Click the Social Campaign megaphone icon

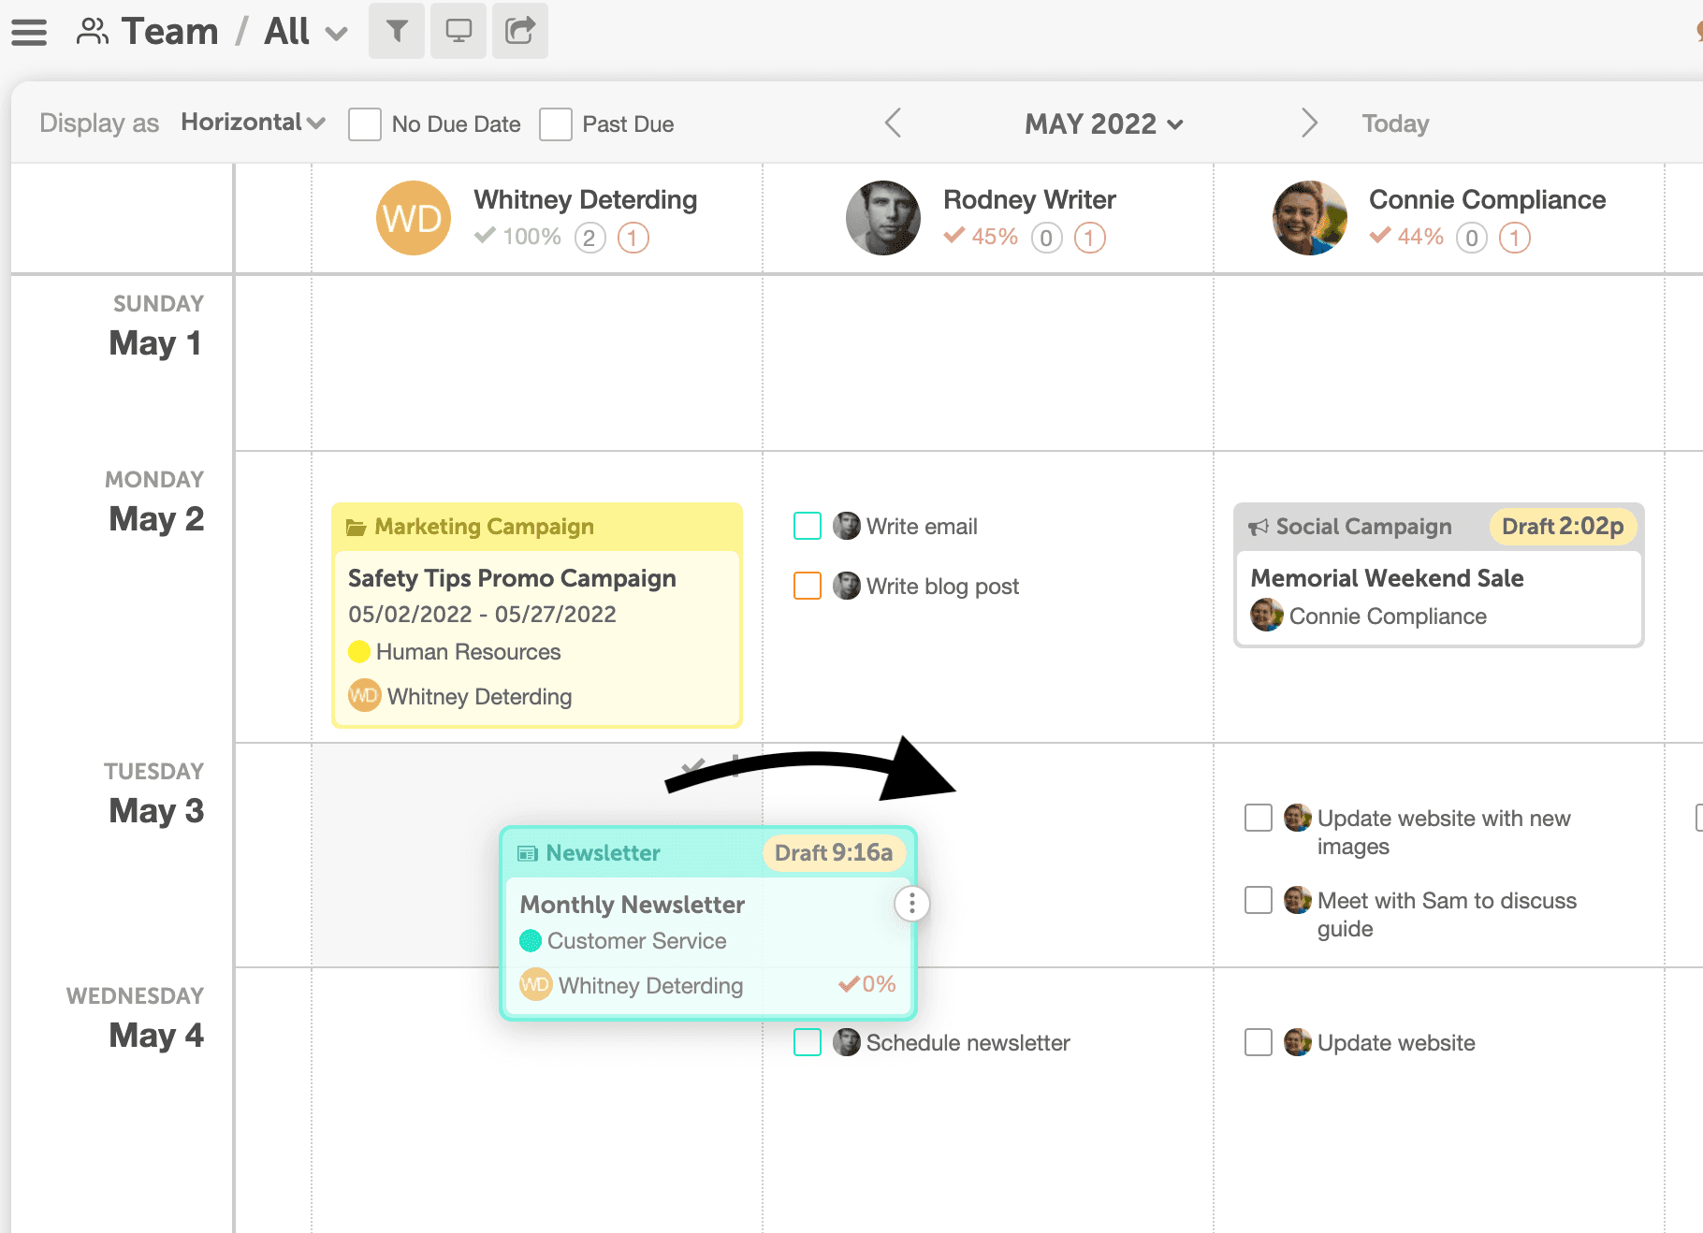[1259, 527]
